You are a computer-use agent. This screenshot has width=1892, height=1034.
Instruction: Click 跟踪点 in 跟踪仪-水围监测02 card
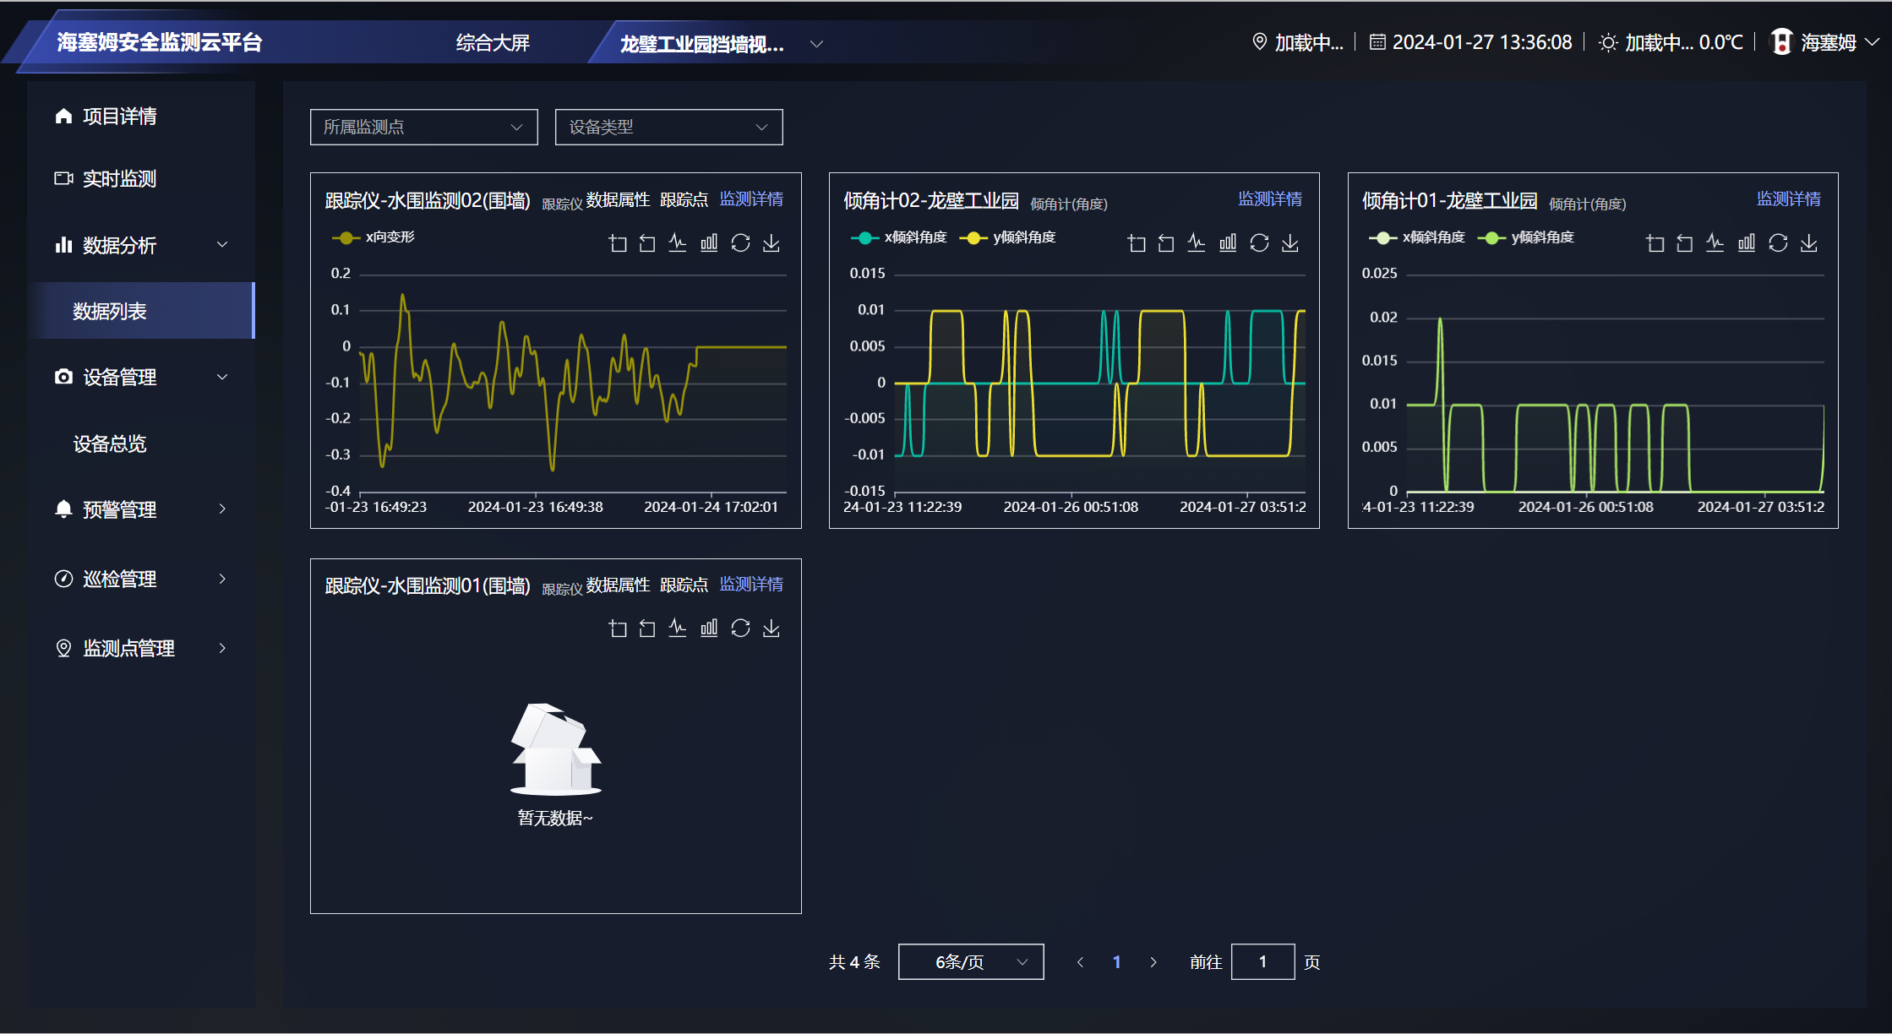click(x=684, y=199)
